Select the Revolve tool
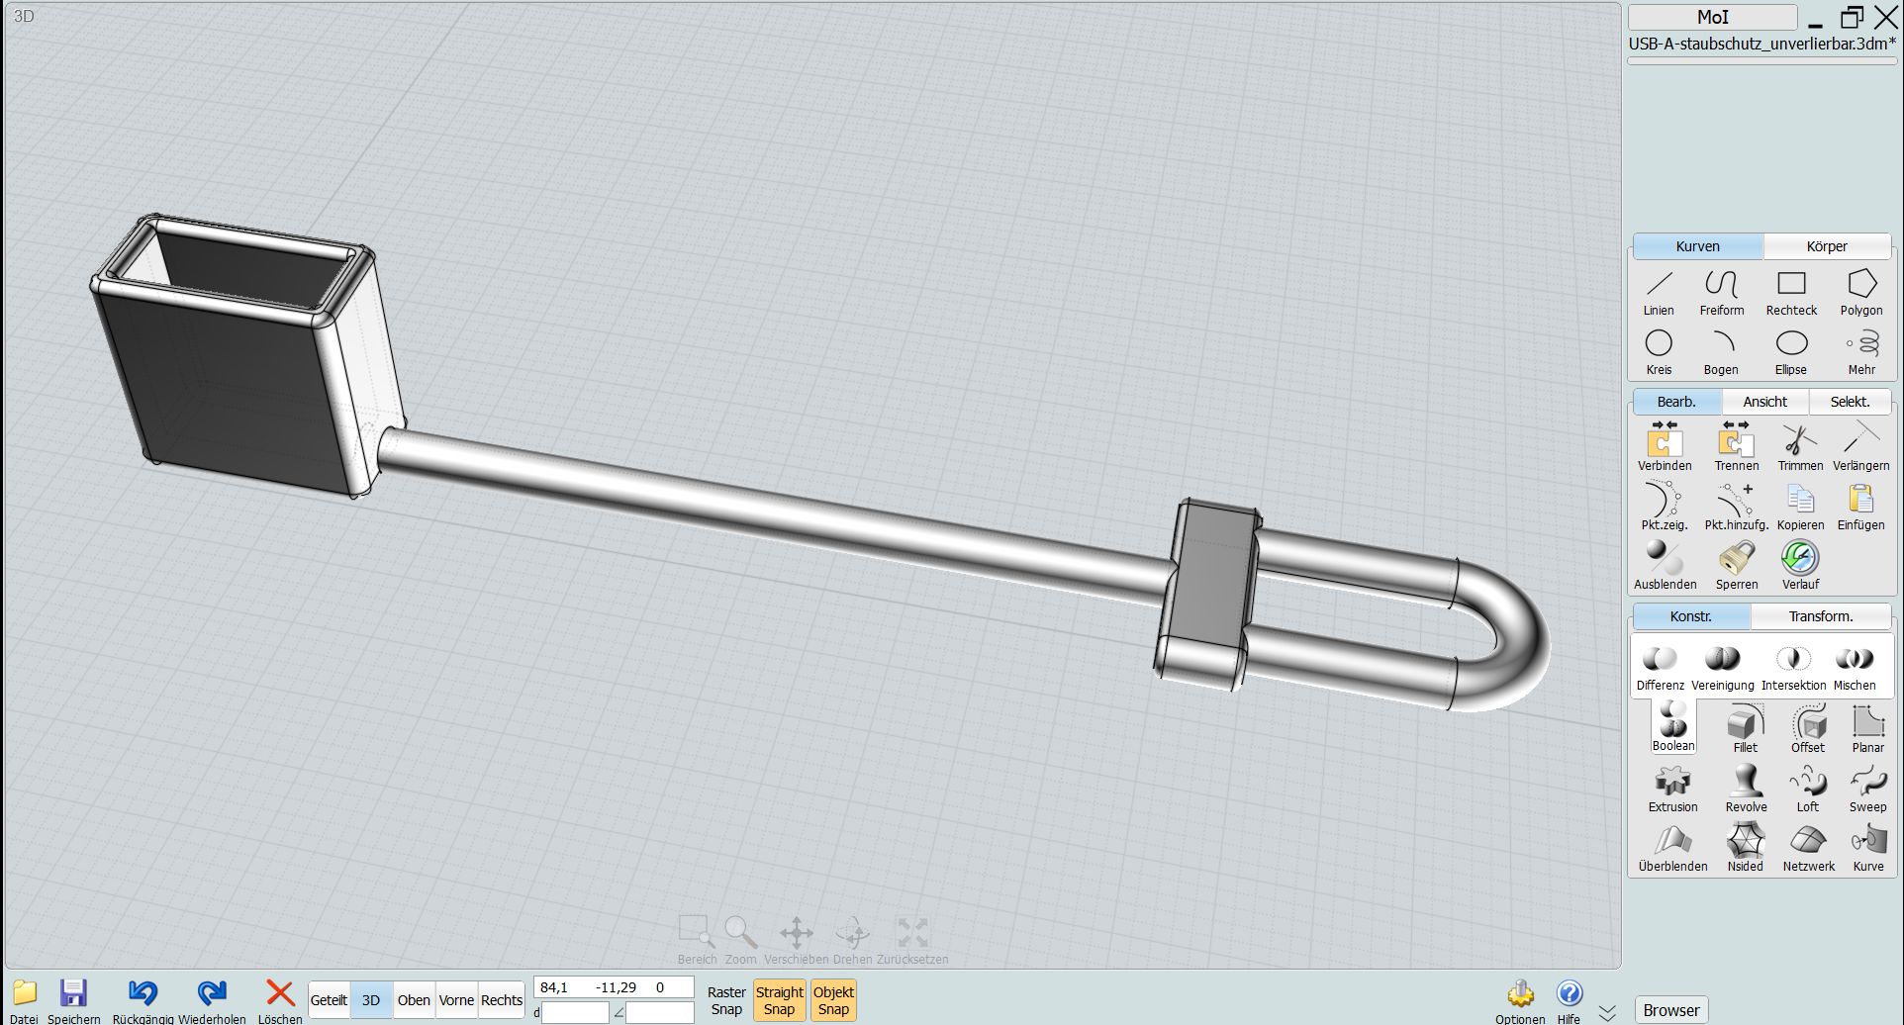Viewport: 1904px width, 1025px height. click(1746, 790)
